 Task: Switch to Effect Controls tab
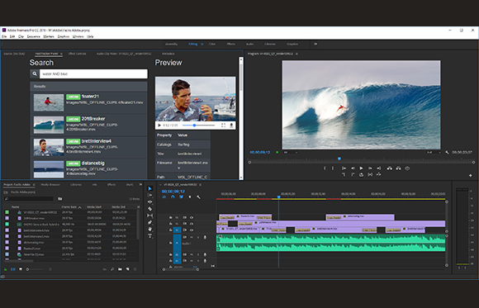[77, 54]
